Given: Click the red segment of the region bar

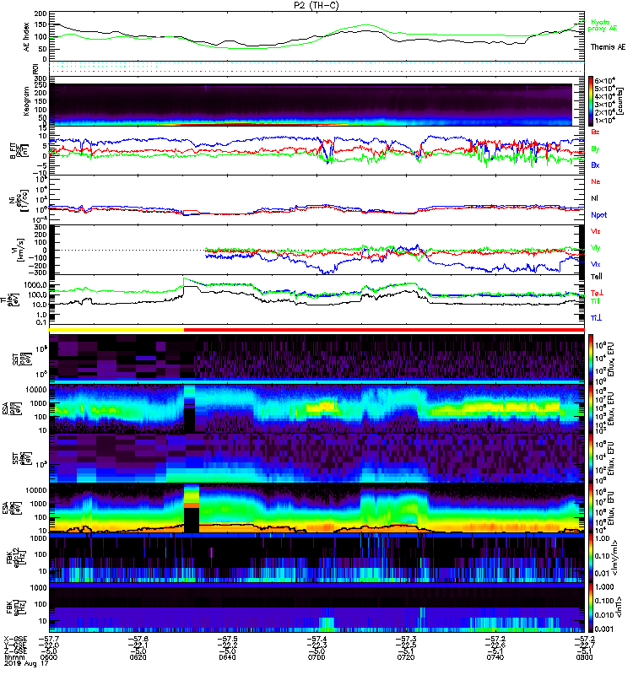Looking at the screenshot, I should 384,330.
